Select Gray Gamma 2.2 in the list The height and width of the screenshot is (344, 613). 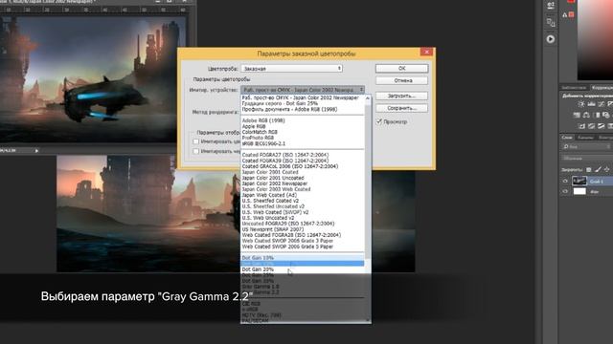click(x=303, y=292)
